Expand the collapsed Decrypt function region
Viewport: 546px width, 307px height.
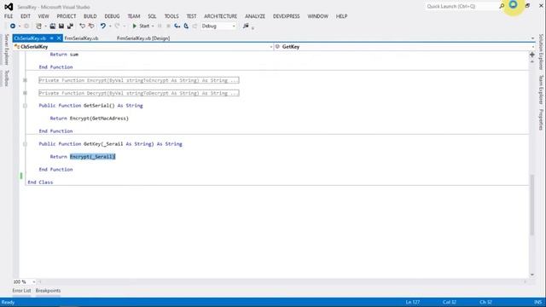25,93
